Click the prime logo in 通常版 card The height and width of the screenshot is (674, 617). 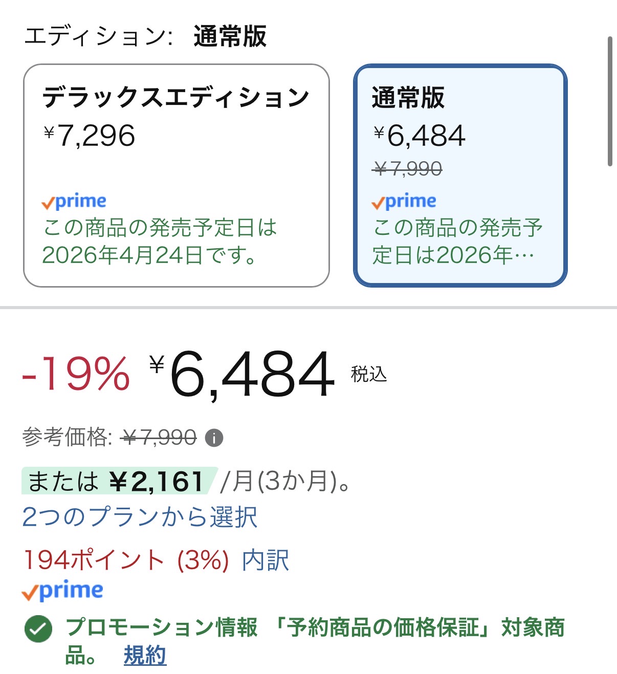404,202
